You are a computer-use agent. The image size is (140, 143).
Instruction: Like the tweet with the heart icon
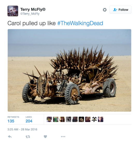click(x=45, y=137)
